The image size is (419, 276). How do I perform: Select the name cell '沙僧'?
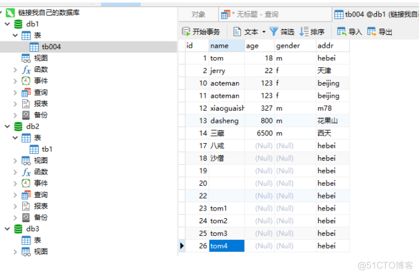(226, 158)
